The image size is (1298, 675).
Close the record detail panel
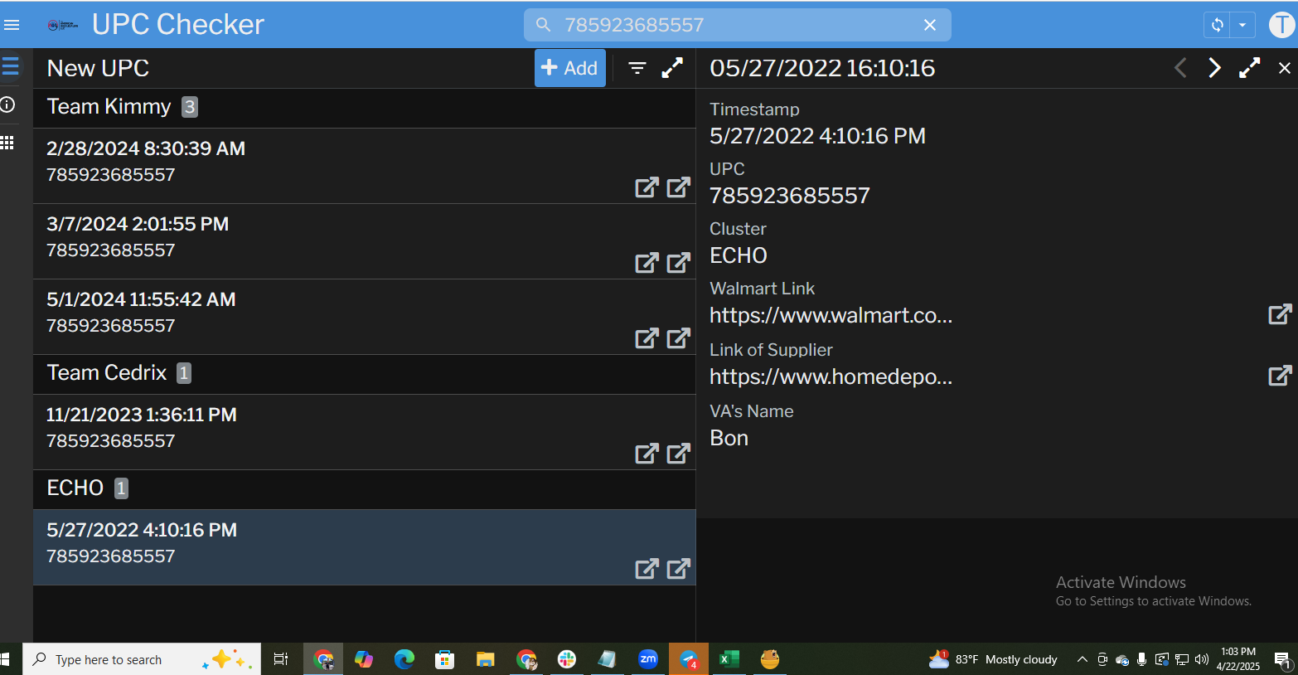coord(1284,68)
